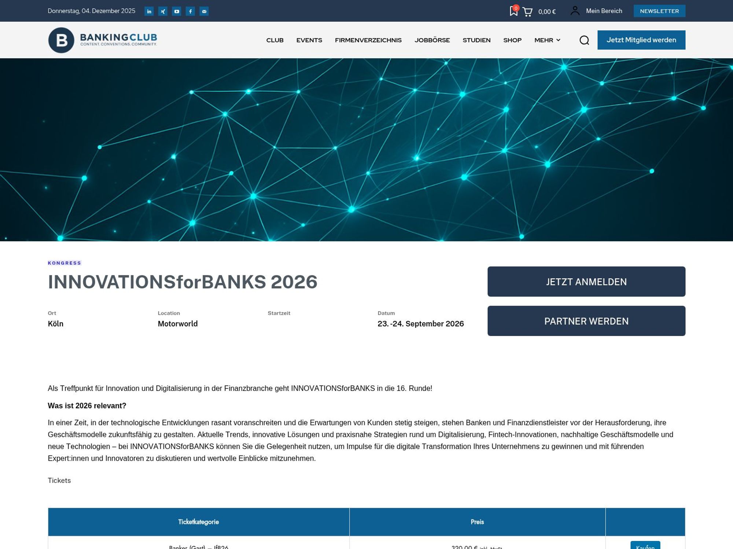Click the KONGRESS category label
This screenshot has width=733, height=549.
[x=65, y=263]
